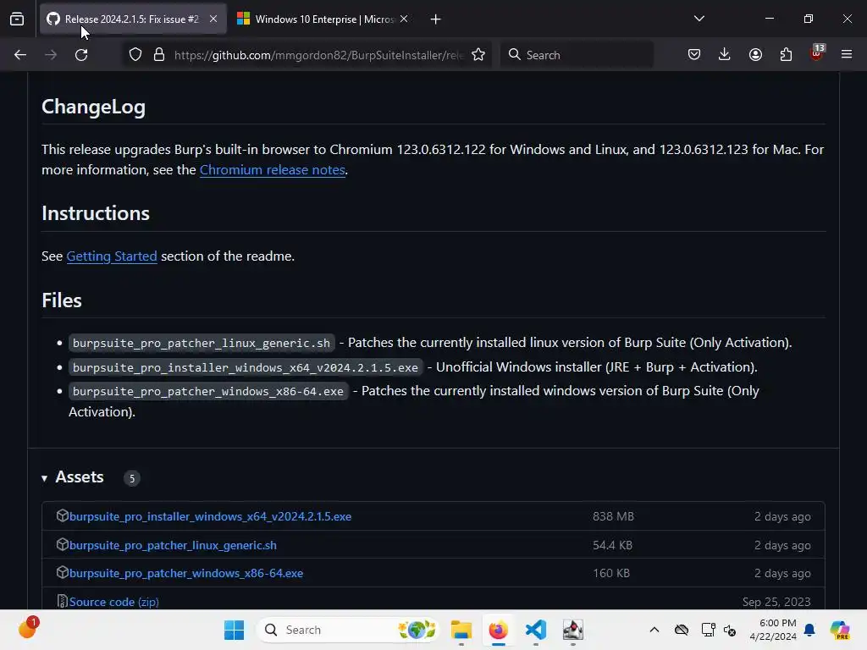Click the forward navigation arrow
Viewport: 867px width, 650px height.
[51, 55]
